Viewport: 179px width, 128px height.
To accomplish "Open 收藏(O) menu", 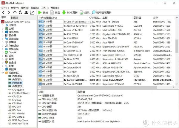I will click(x=35, y=8).
